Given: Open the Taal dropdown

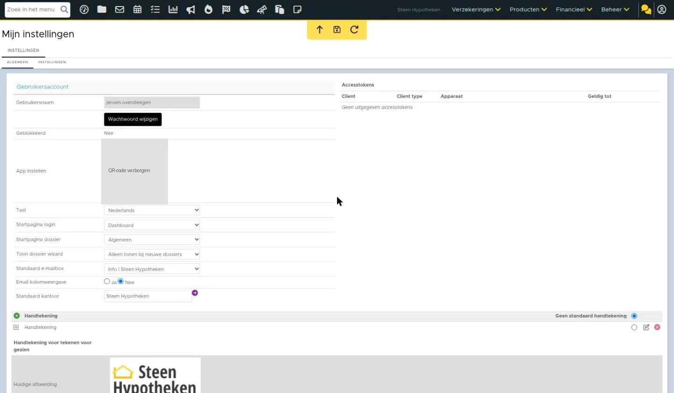Looking at the screenshot, I should coord(152,211).
